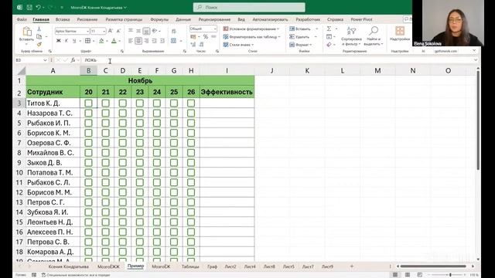Apply Percent style to cells
Viewport: 495px width, 278px height.
click(x=206, y=37)
